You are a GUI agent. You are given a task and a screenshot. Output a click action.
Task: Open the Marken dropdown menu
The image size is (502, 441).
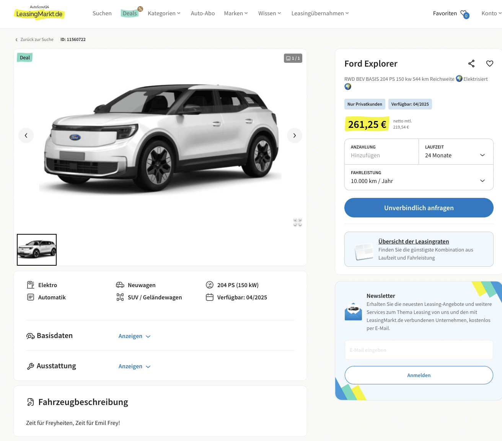236,13
